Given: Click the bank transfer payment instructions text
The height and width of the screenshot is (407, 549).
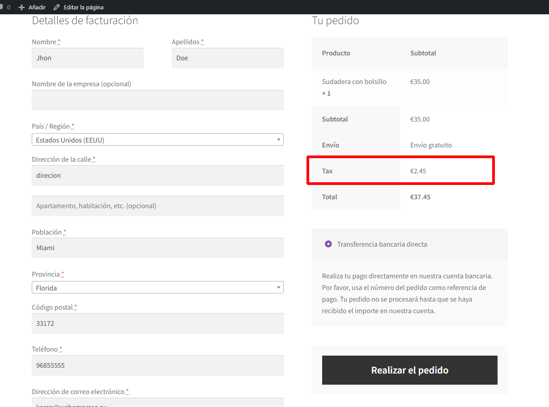Looking at the screenshot, I should [407, 294].
